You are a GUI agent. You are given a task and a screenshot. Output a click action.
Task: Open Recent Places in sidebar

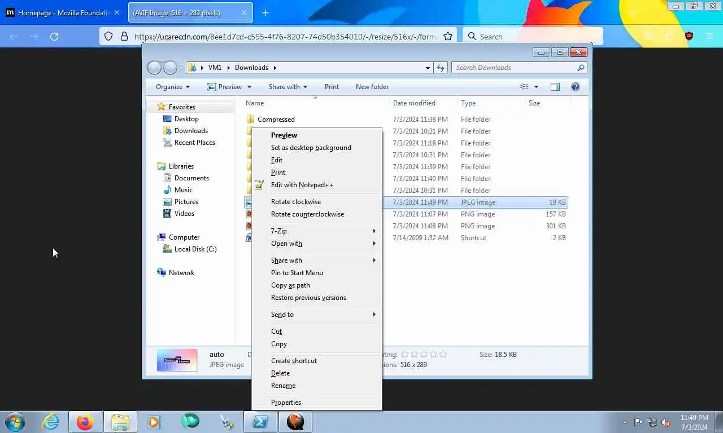pos(194,143)
